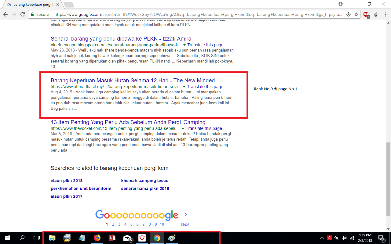The width and height of the screenshot is (391, 244).
Task: Open the notepad-like app icon on taskbar
Action: pyautogui.click(x=82, y=238)
